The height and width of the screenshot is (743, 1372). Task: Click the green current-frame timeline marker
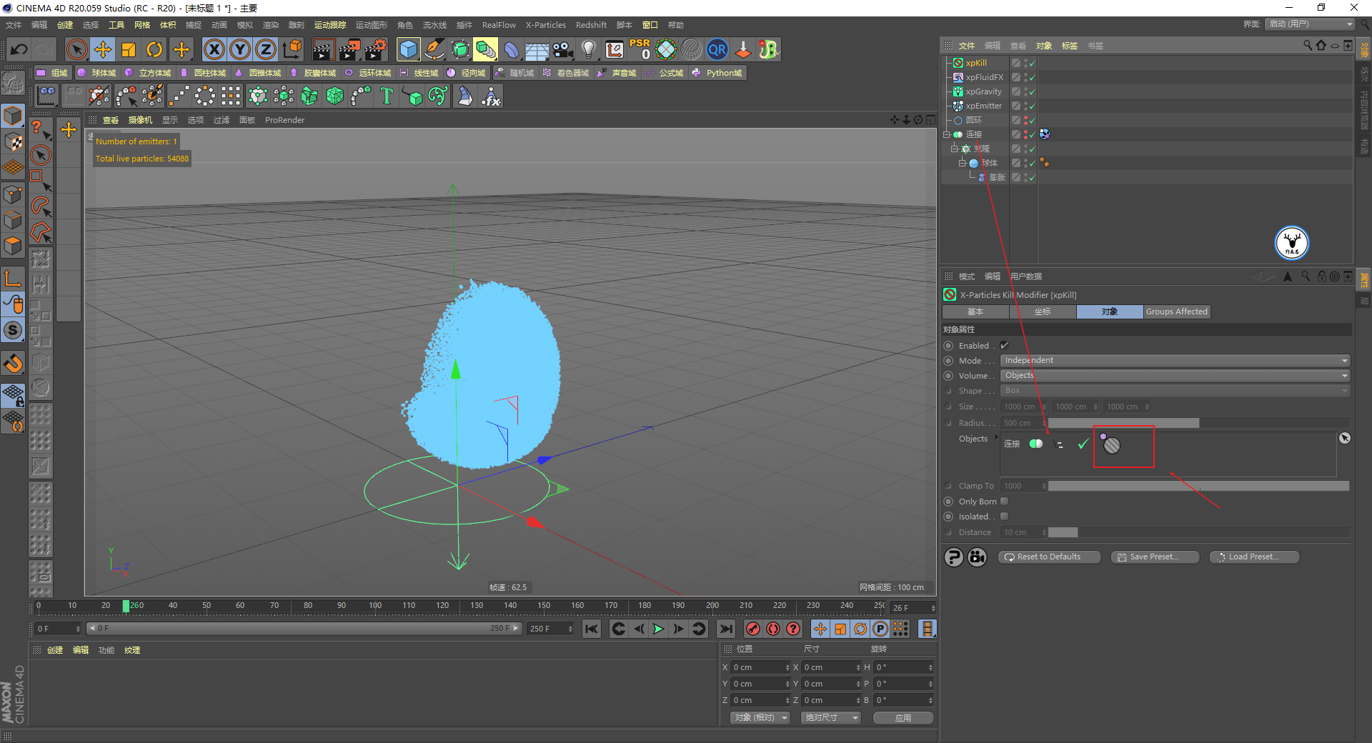pos(126,607)
